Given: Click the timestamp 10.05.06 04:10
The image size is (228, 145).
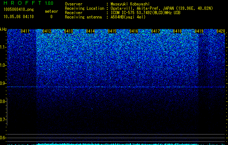Looking at the screenshot, I should (18, 17).
